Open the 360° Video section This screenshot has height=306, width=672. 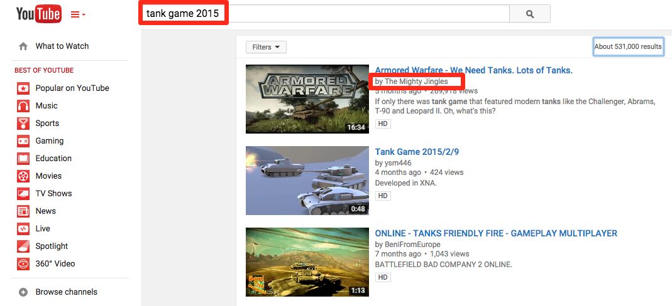(x=55, y=264)
